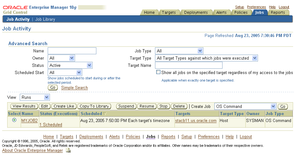Switch to the Targets tab
The width and height of the screenshot is (295, 159).
click(x=169, y=13)
